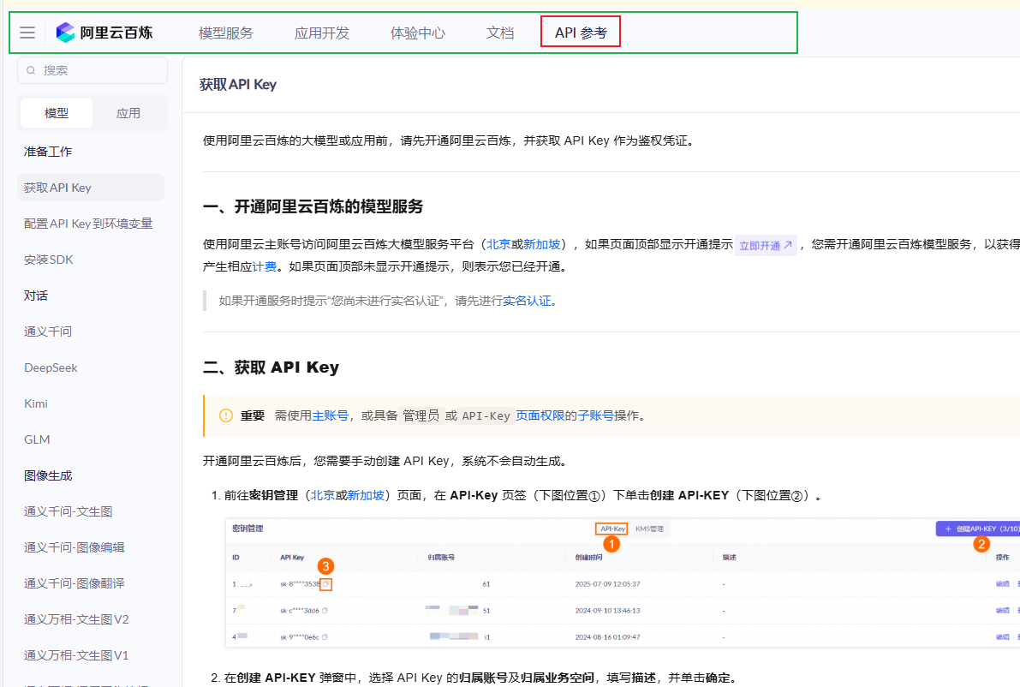1020x687 pixels.
Task: Open the 计费 link
Action: tap(265, 266)
